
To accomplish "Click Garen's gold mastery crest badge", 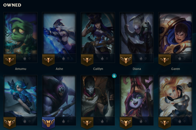I will tap(165, 60).
